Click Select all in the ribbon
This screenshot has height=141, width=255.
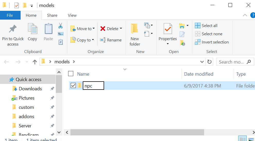coord(206,25)
